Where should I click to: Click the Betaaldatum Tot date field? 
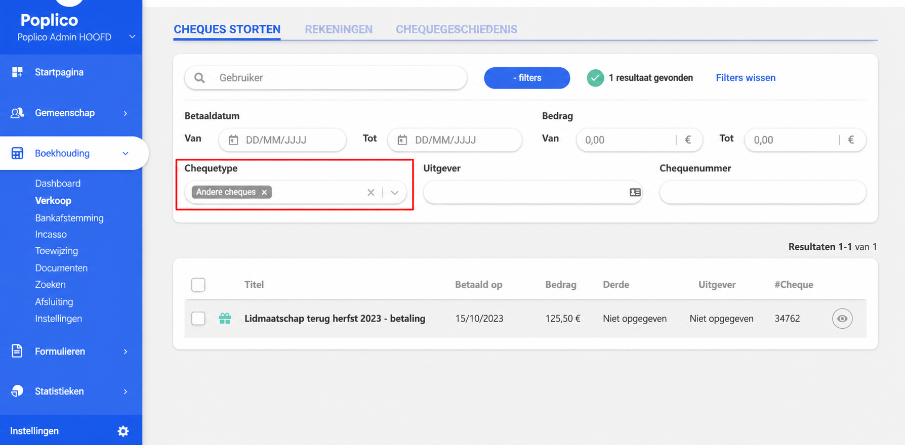coord(455,140)
